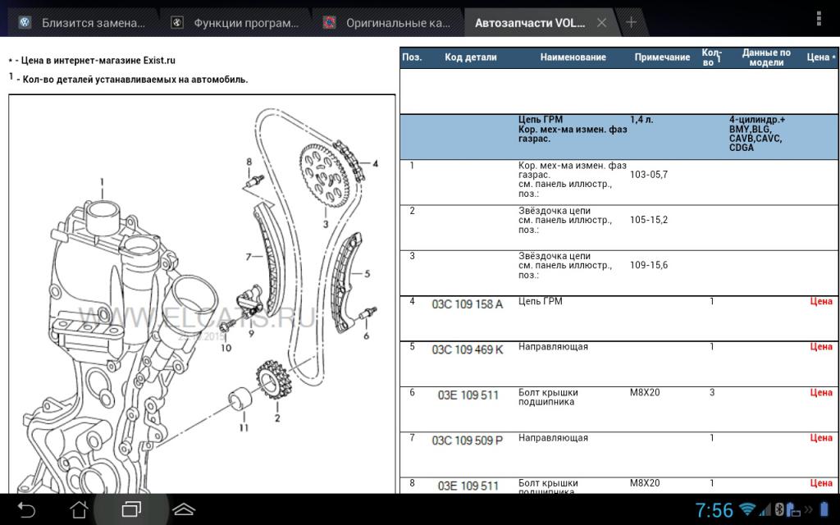Screen dimensions: 840x525
Task: Tap the Android home icon
Action: coord(79,509)
